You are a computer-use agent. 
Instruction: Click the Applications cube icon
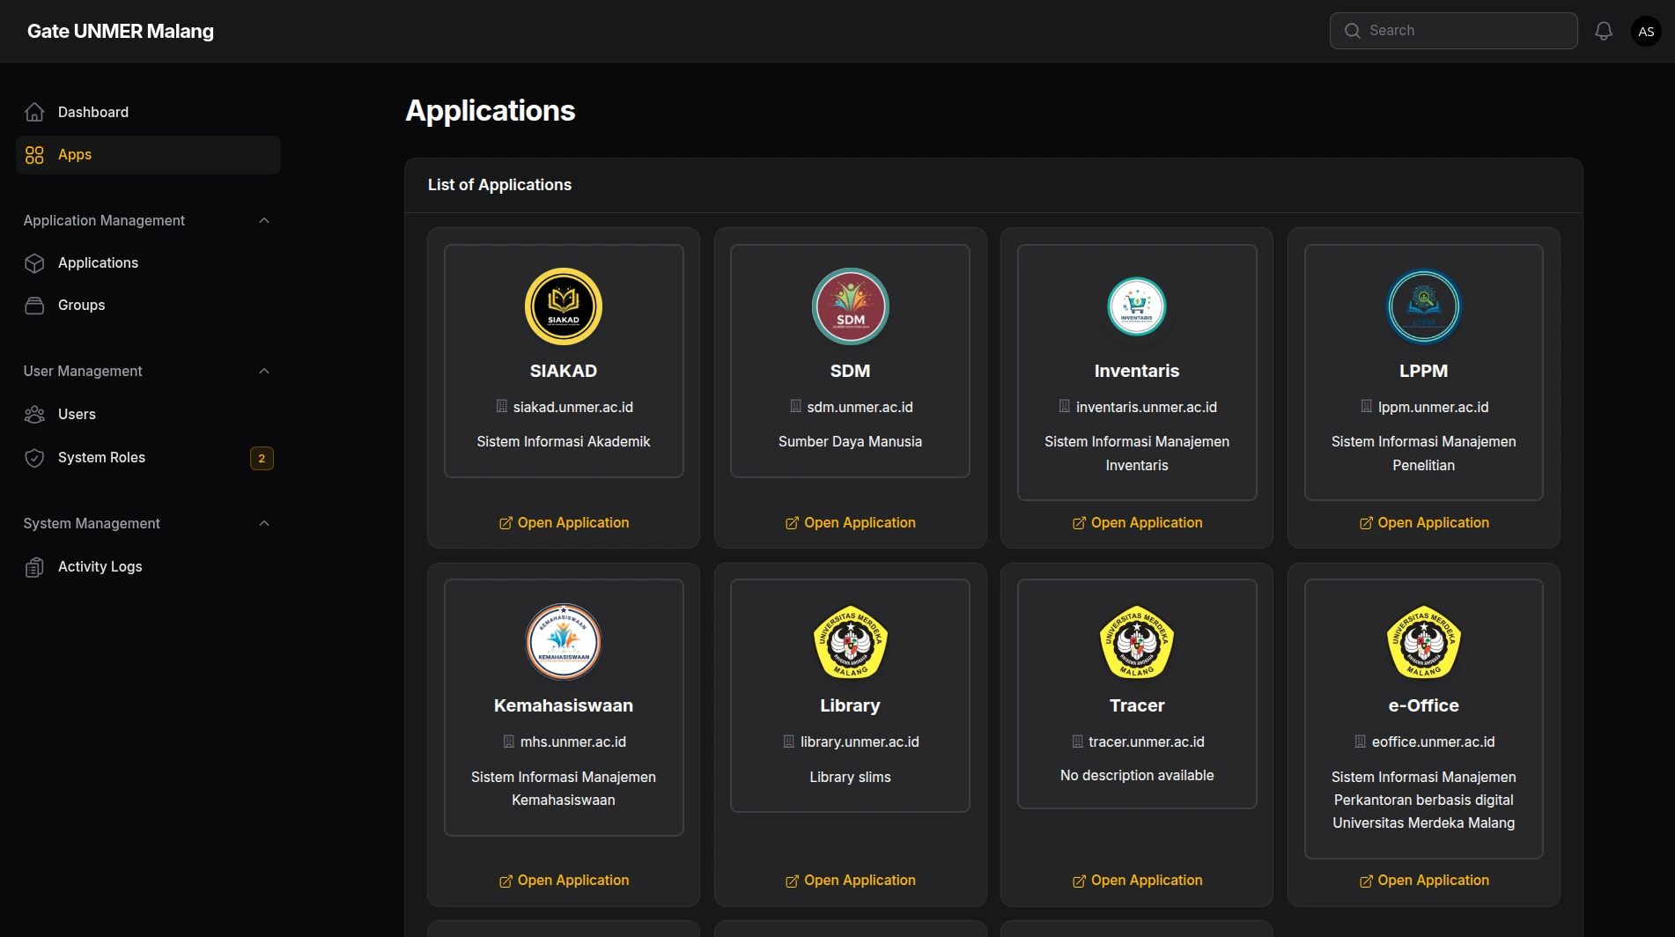(x=34, y=263)
